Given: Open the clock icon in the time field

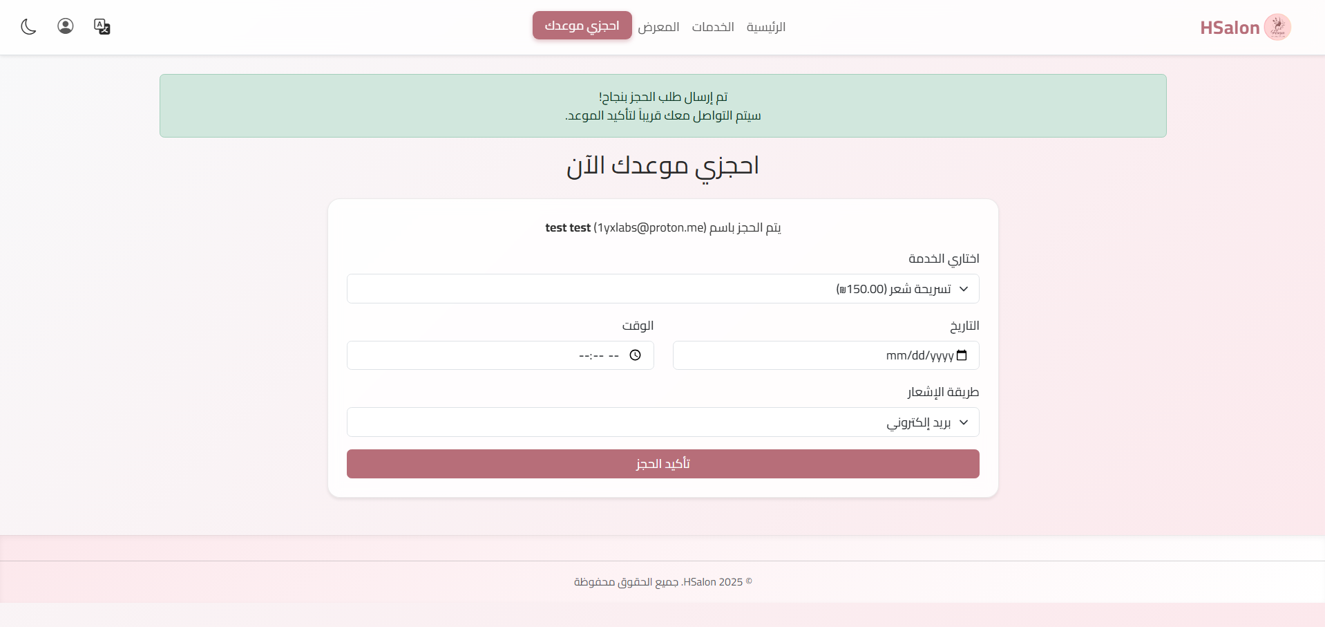Looking at the screenshot, I should point(636,355).
